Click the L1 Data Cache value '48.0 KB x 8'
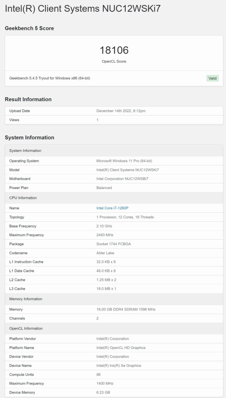This screenshot has width=226, height=398. (x=106, y=271)
